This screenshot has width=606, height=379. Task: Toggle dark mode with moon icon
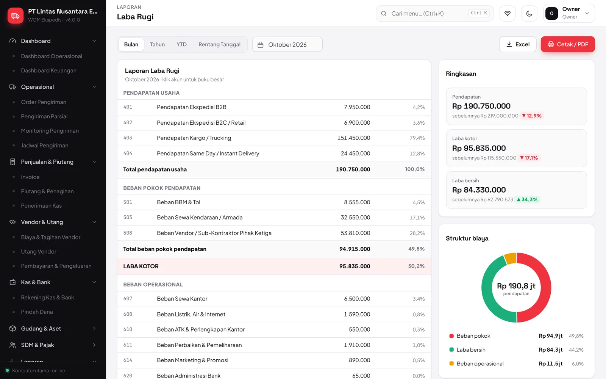[x=529, y=14]
